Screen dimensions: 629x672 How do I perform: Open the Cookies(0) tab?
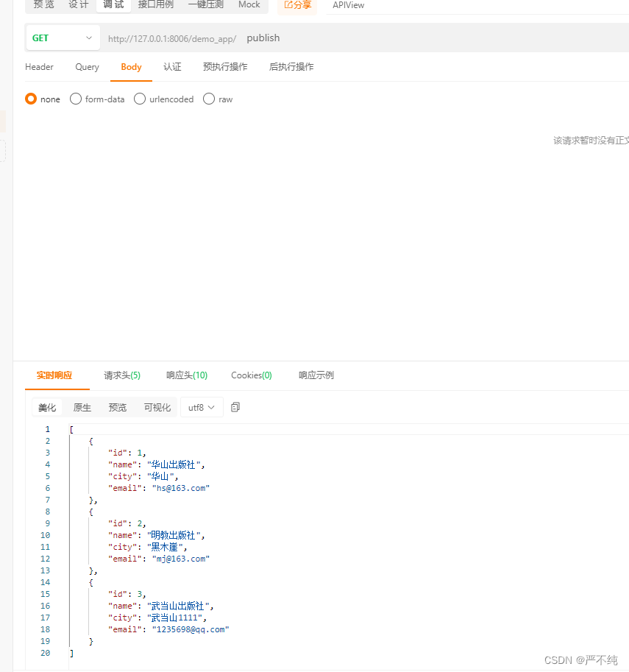click(251, 375)
